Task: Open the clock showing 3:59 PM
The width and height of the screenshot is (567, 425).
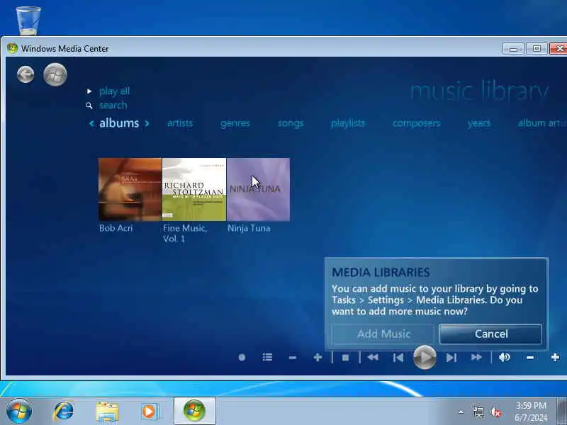Action: click(531, 412)
